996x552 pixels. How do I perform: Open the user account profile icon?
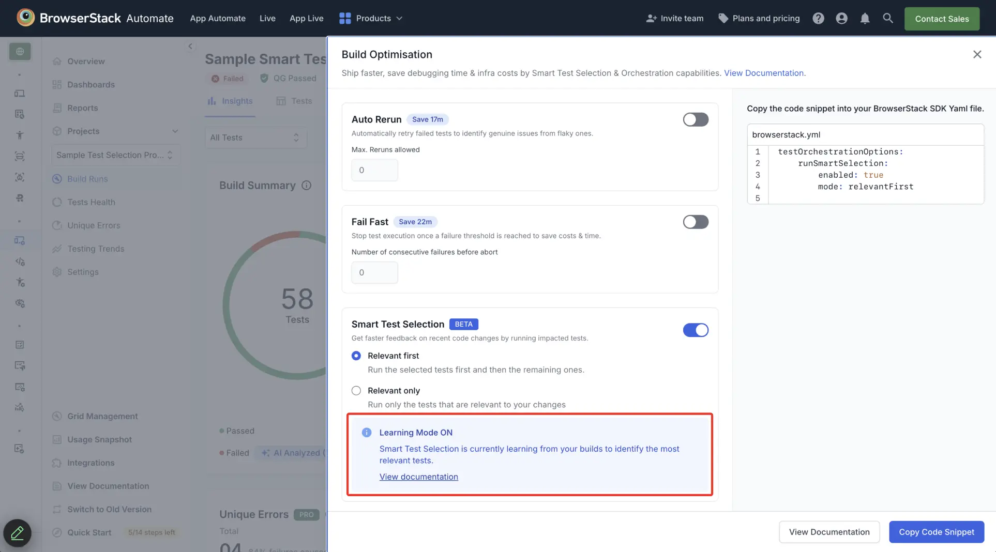click(x=841, y=19)
